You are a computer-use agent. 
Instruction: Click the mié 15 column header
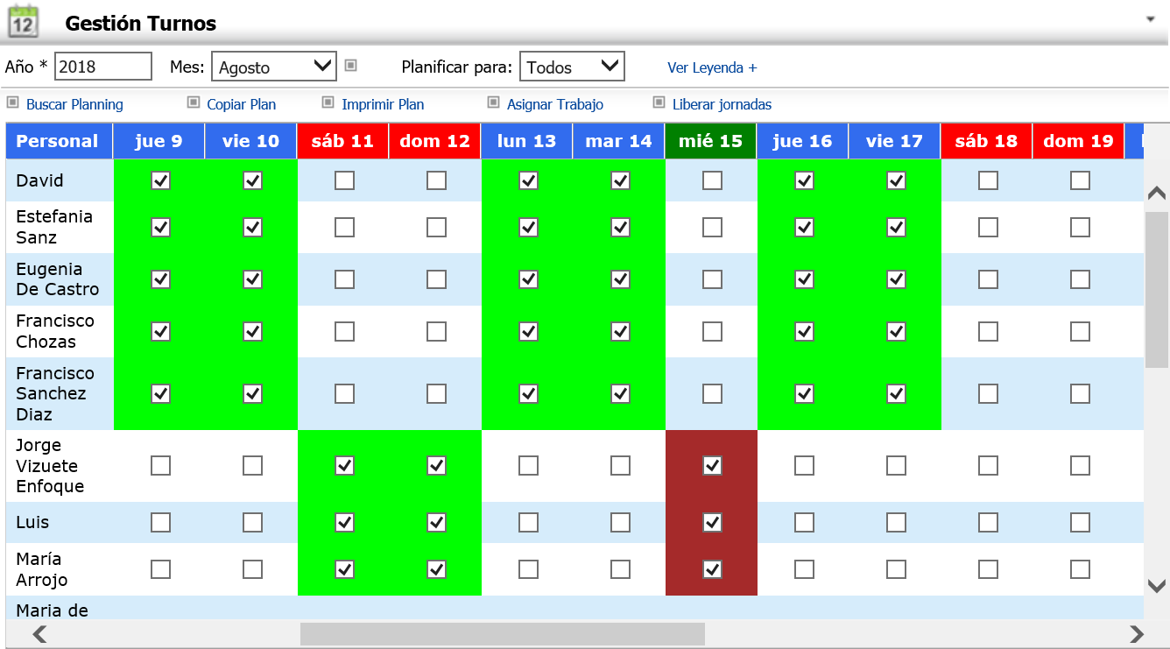(x=710, y=141)
